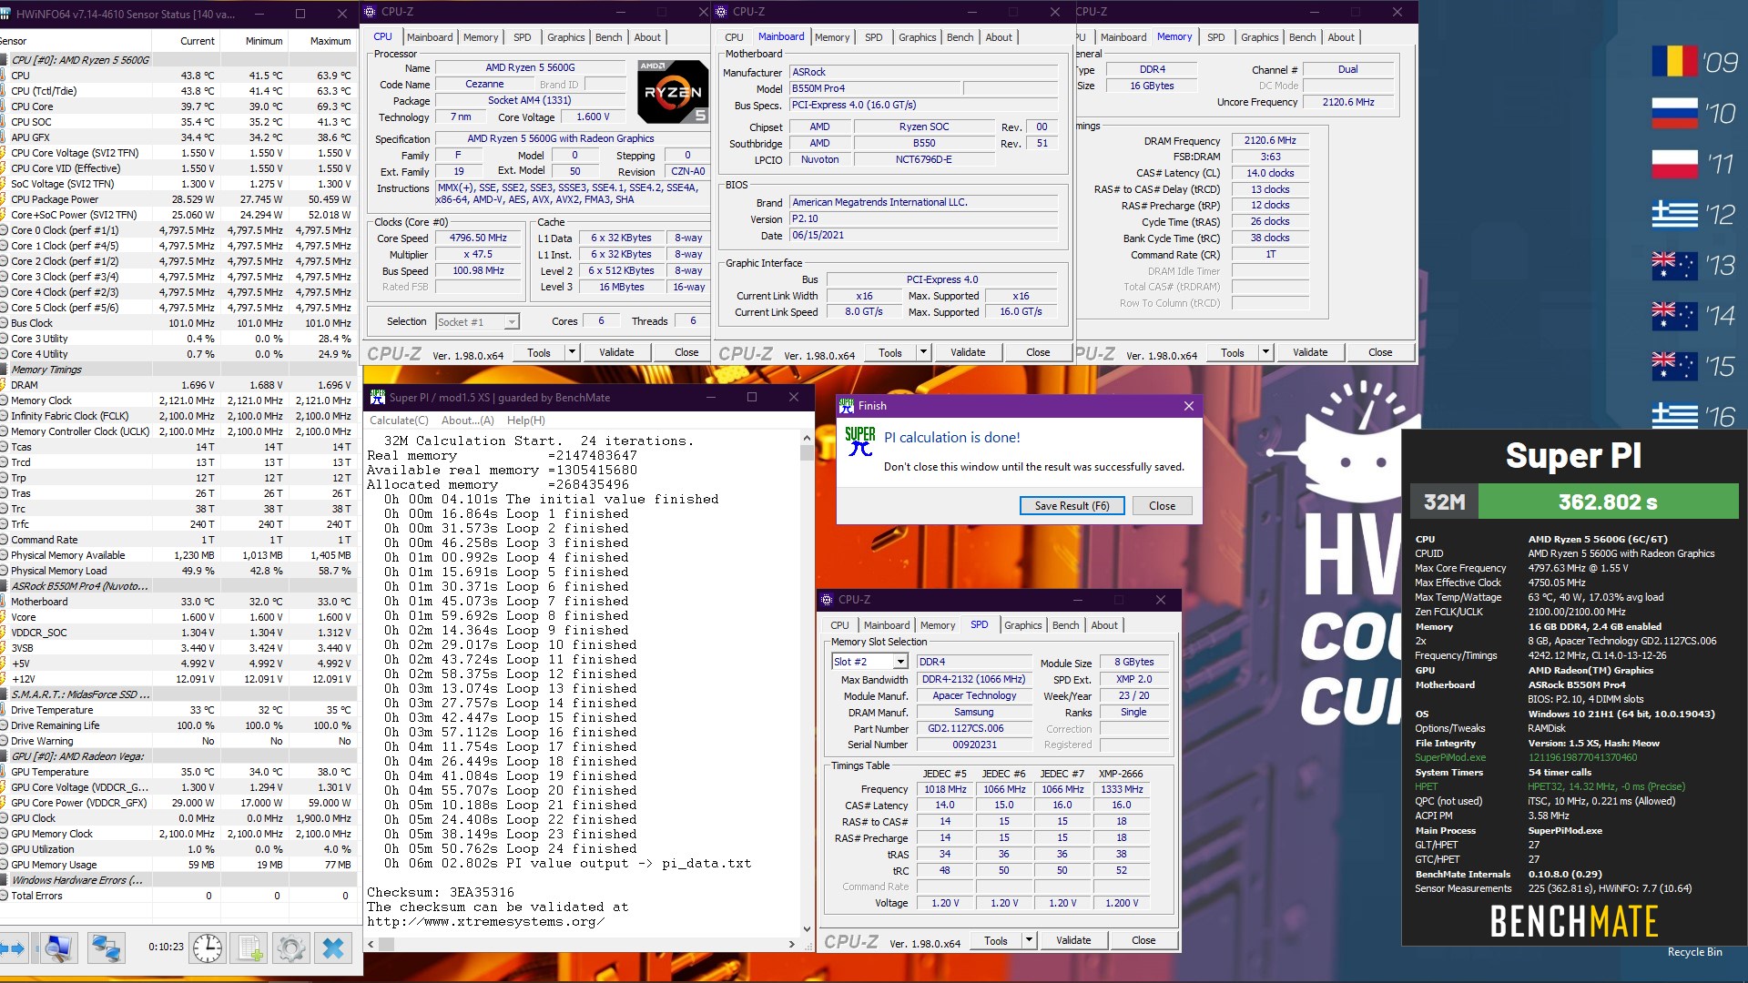
Task: Switch to About tab in CPU-Z Memory window
Action: [x=1341, y=37]
